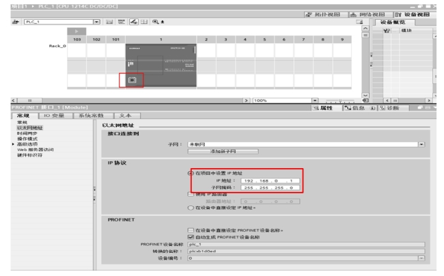Image resolution: width=444 pixels, height=276 pixels.
Task: Click the small plus-minus icon next to the zoom magnifier
Action: [163, 22]
